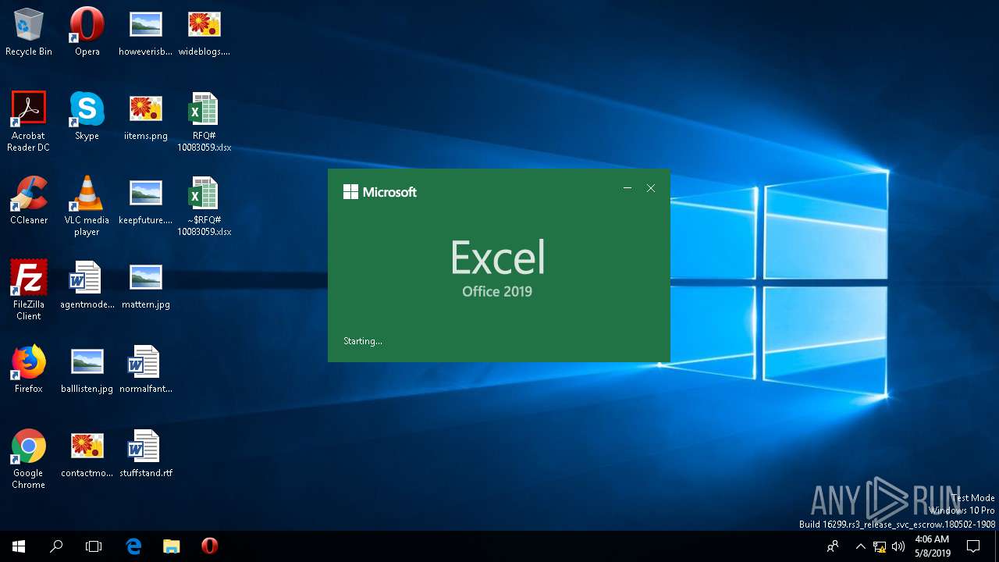Select the balllisten.jpg image file
The width and height of the screenshot is (999, 562).
point(87,370)
